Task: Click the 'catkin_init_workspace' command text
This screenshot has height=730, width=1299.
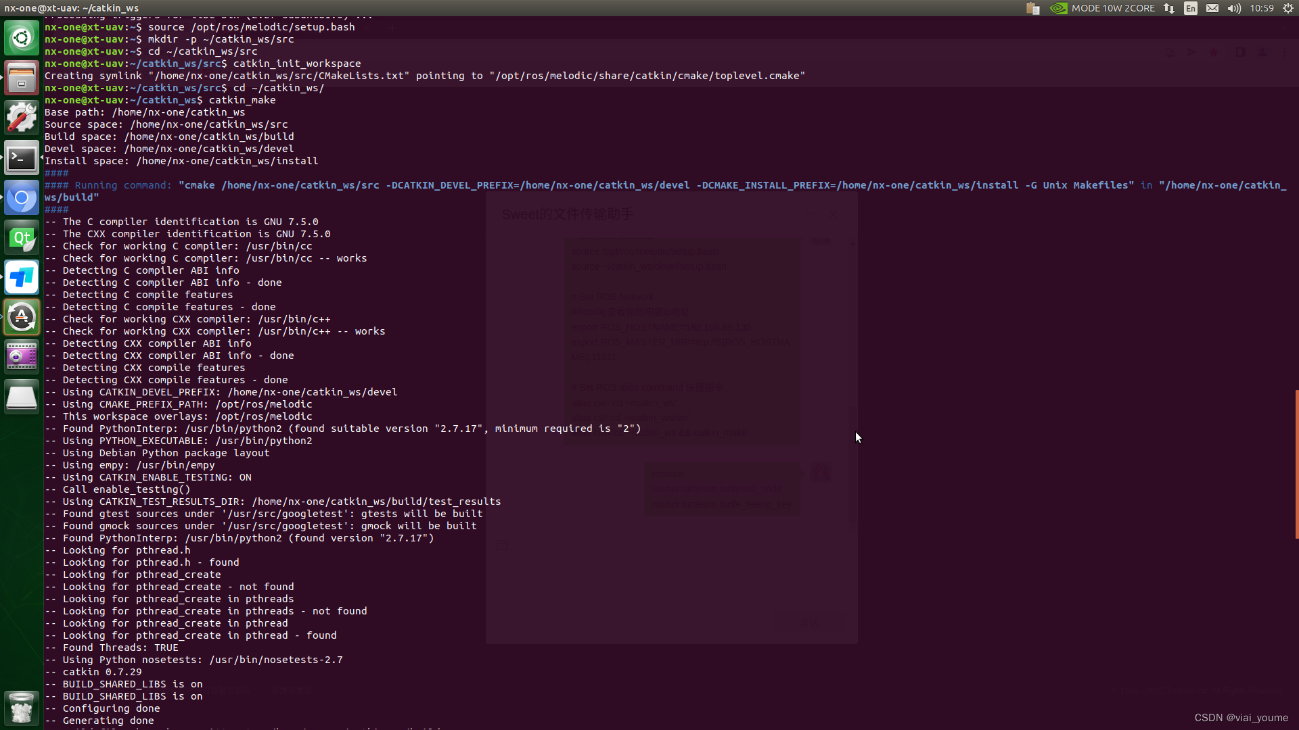Action: (297, 64)
